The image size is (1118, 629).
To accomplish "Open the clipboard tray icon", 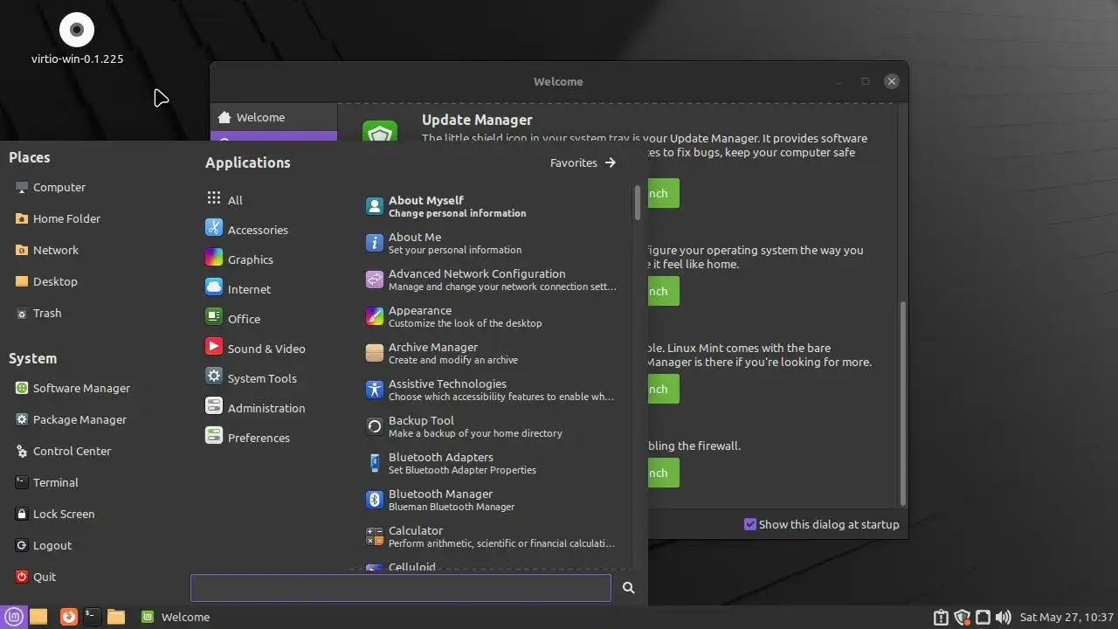I will tap(941, 617).
